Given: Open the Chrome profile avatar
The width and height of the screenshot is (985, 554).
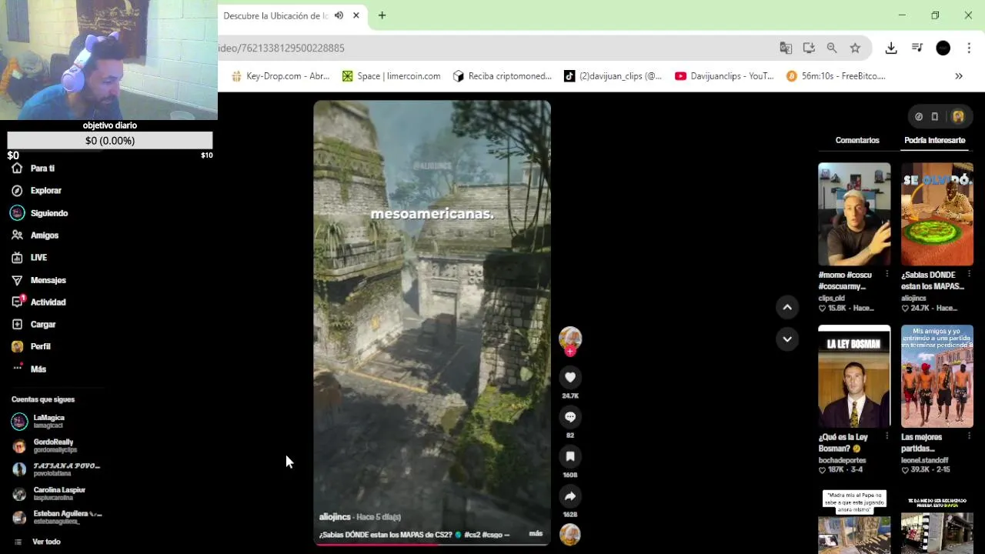Looking at the screenshot, I should coord(943,48).
